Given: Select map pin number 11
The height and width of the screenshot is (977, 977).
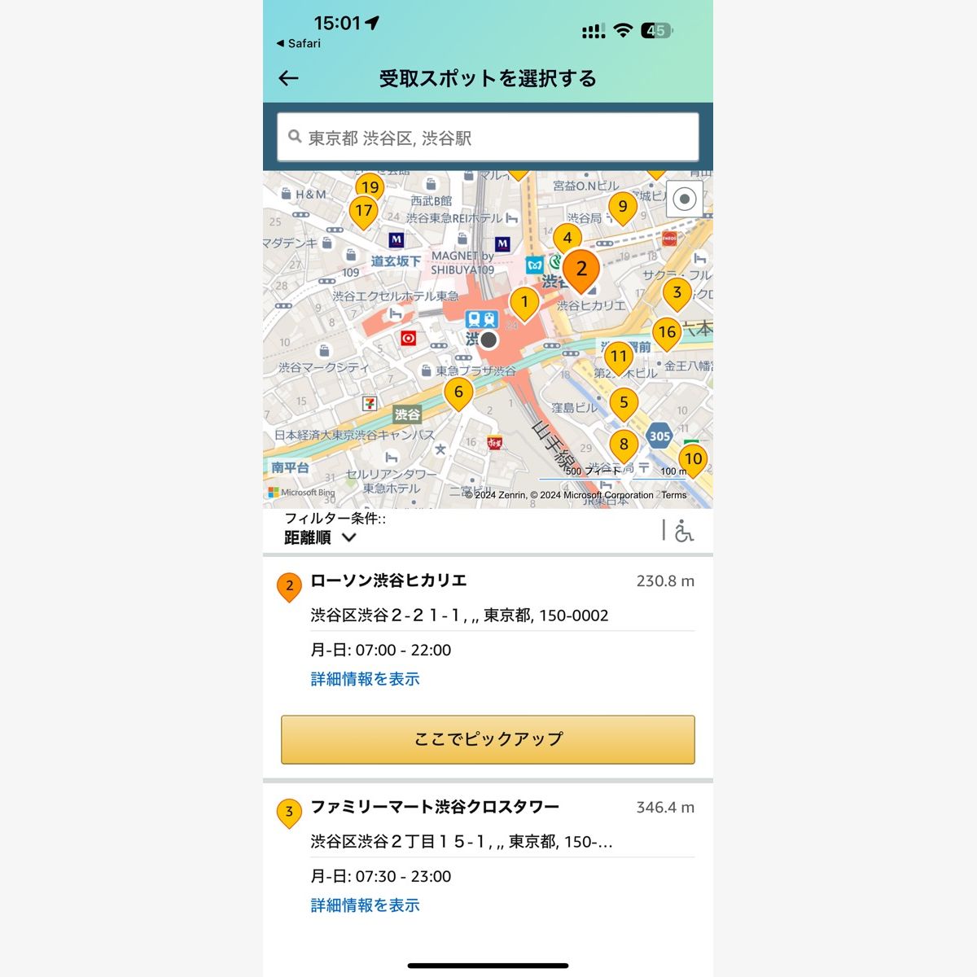Looking at the screenshot, I should click(619, 357).
